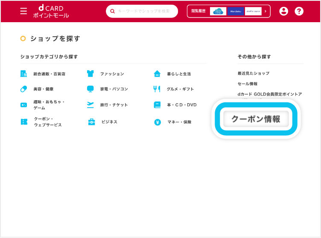The image size is (321, 238).
Task: Open the ビジネス category
Action: pos(109,122)
